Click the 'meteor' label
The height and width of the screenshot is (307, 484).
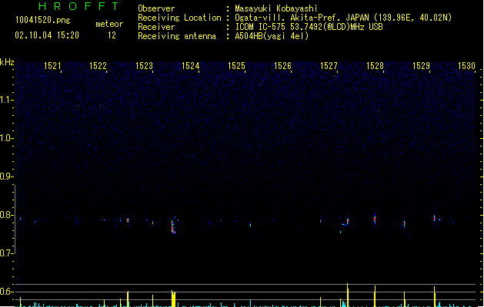109,24
